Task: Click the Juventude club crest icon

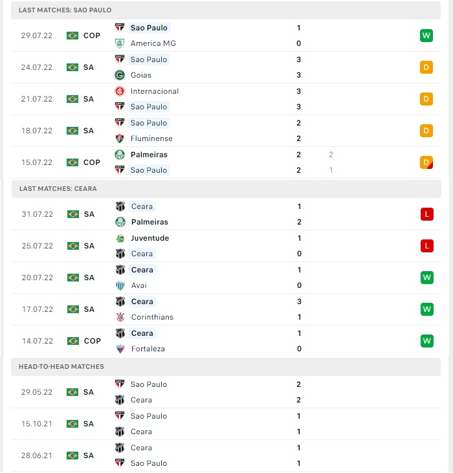Action: tap(120, 238)
